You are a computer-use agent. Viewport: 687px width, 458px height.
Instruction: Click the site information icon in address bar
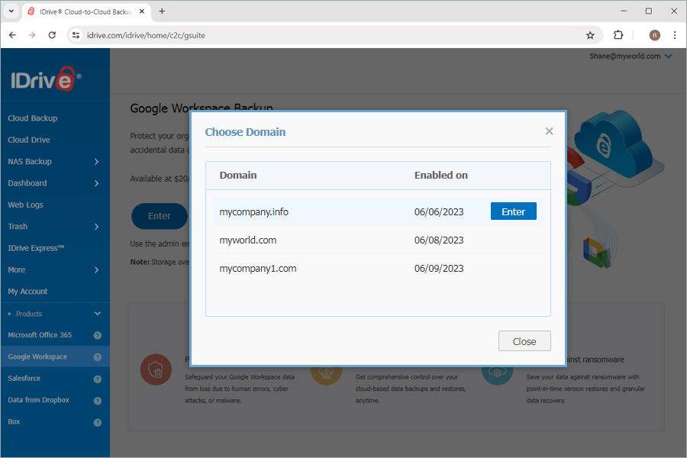(76, 35)
